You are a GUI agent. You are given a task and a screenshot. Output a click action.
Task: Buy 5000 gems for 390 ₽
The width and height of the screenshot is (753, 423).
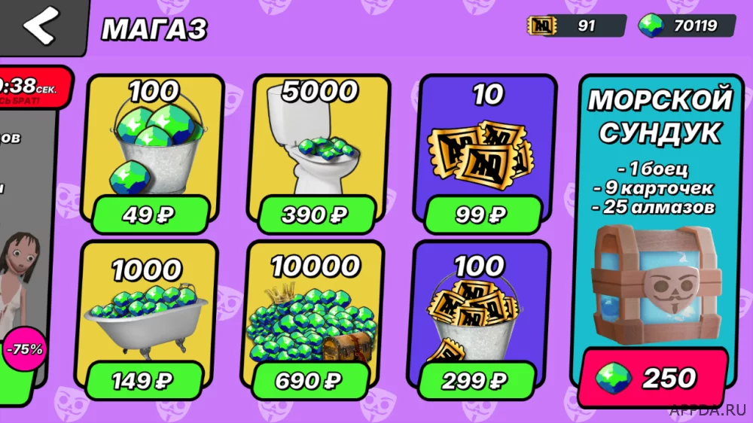[316, 215]
